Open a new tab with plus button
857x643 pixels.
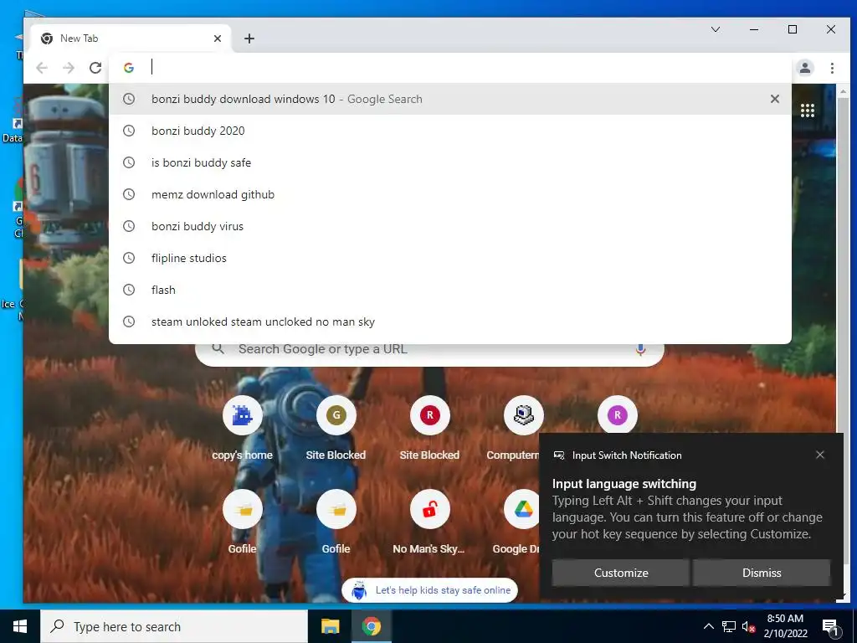click(249, 39)
